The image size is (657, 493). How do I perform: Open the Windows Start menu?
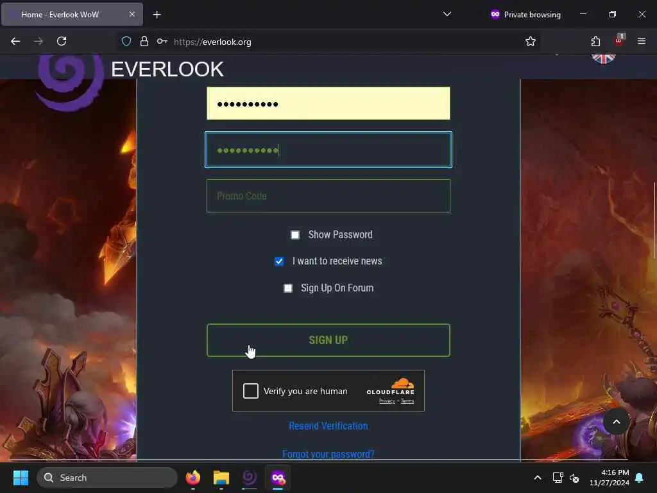click(x=21, y=478)
